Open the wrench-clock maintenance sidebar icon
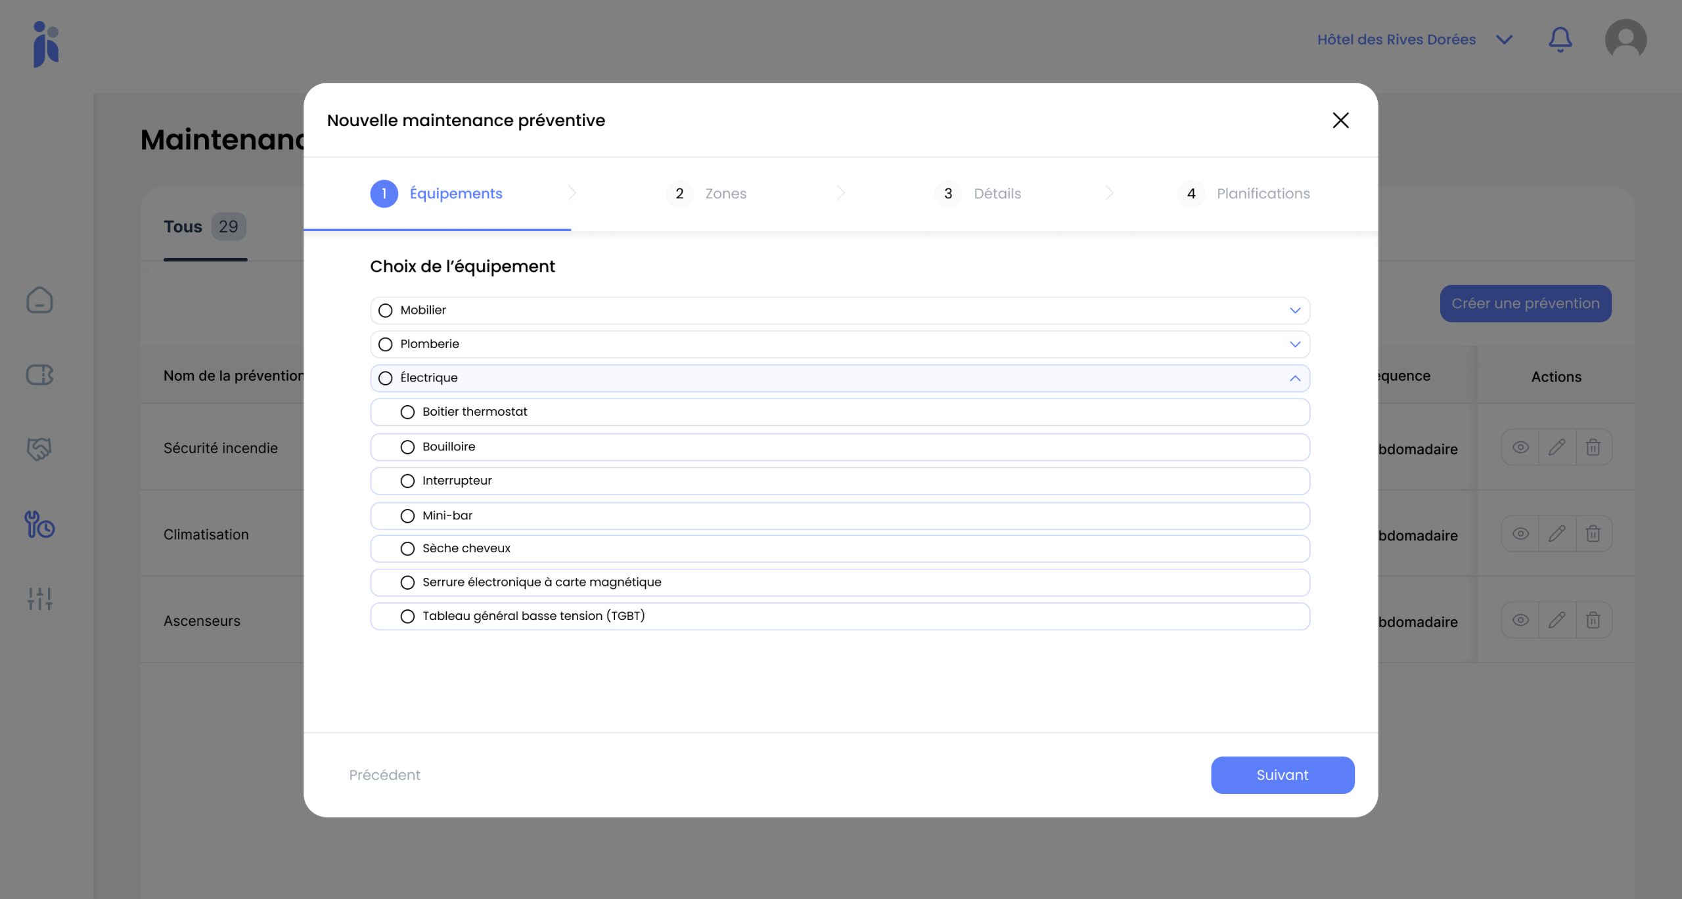This screenshot has height=899, width=1682. pos(39,525)
